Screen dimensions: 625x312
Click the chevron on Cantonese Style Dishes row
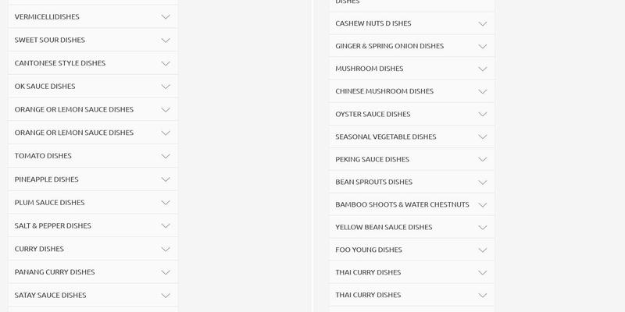(x=166, y=63)
